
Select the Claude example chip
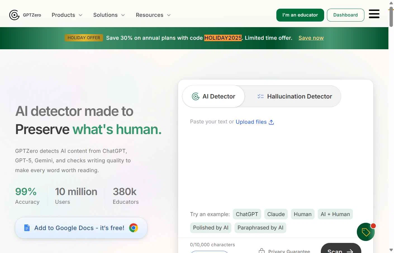[x=276, y=214]
